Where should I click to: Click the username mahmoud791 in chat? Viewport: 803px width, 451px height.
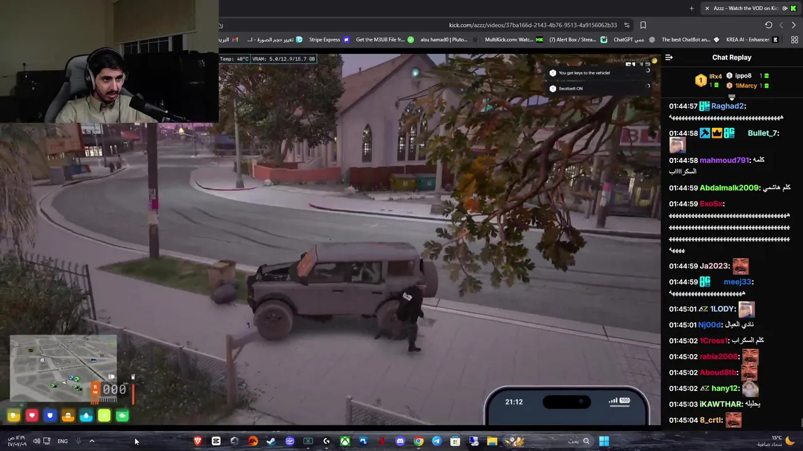[x=724, y=160]
